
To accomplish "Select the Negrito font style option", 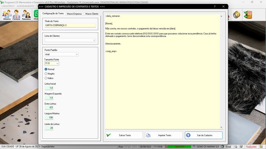I will [x=46, y=74].
